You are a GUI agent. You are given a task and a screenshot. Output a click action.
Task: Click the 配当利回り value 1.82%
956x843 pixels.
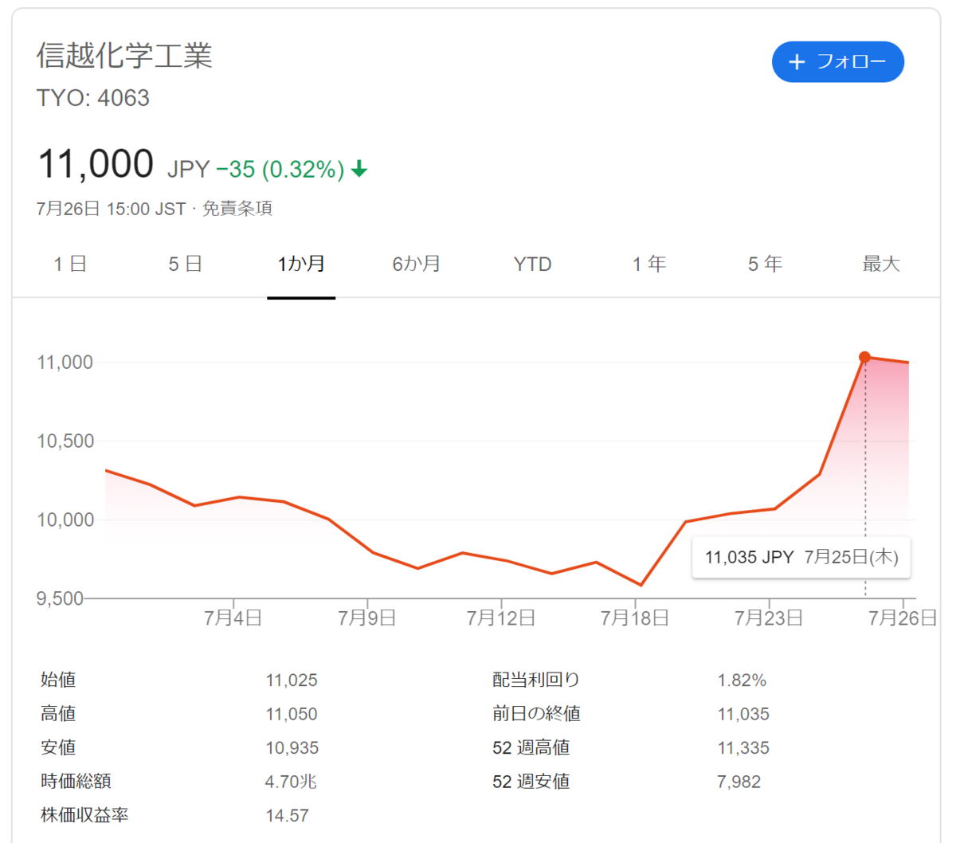point(742,680)
